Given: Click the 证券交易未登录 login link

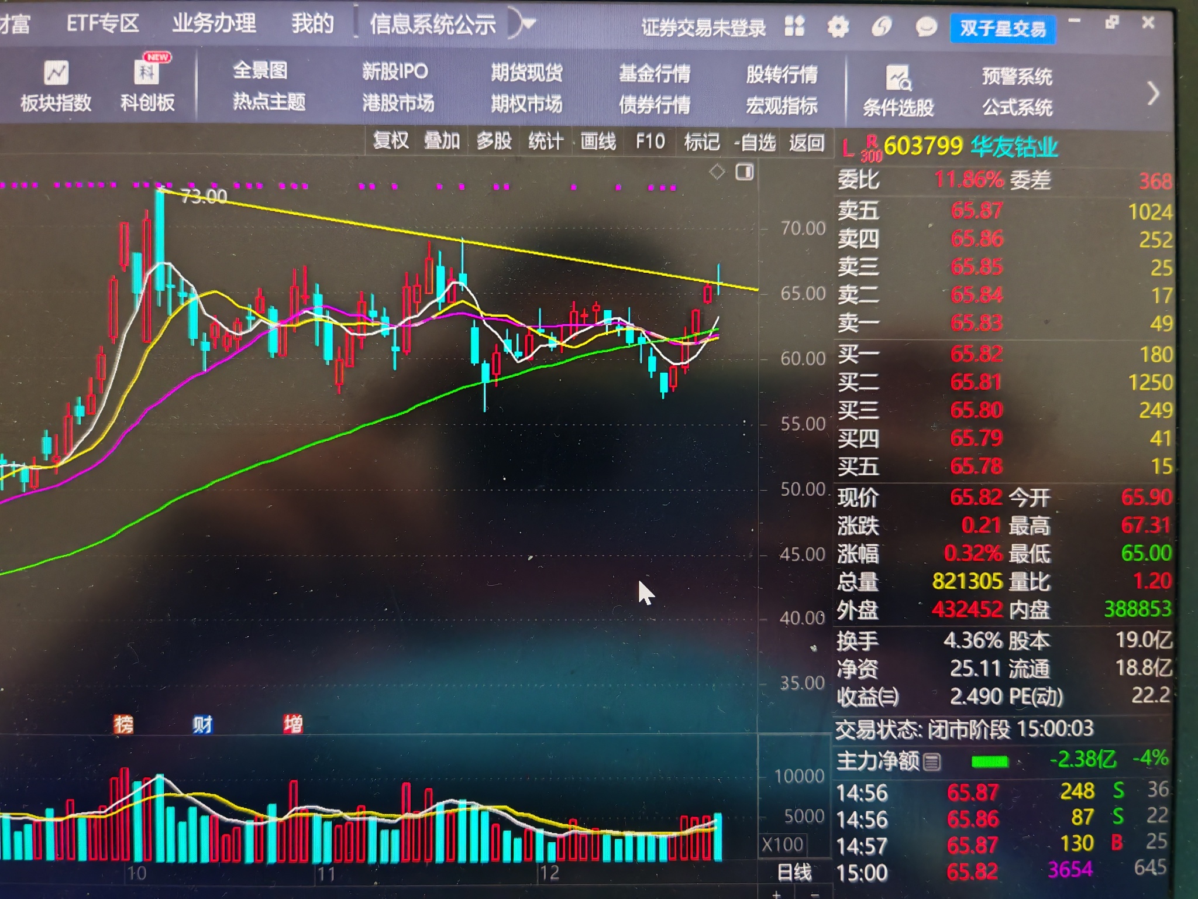Looking at the screenshot, I should pyautogui.click(x=703, y=28).
